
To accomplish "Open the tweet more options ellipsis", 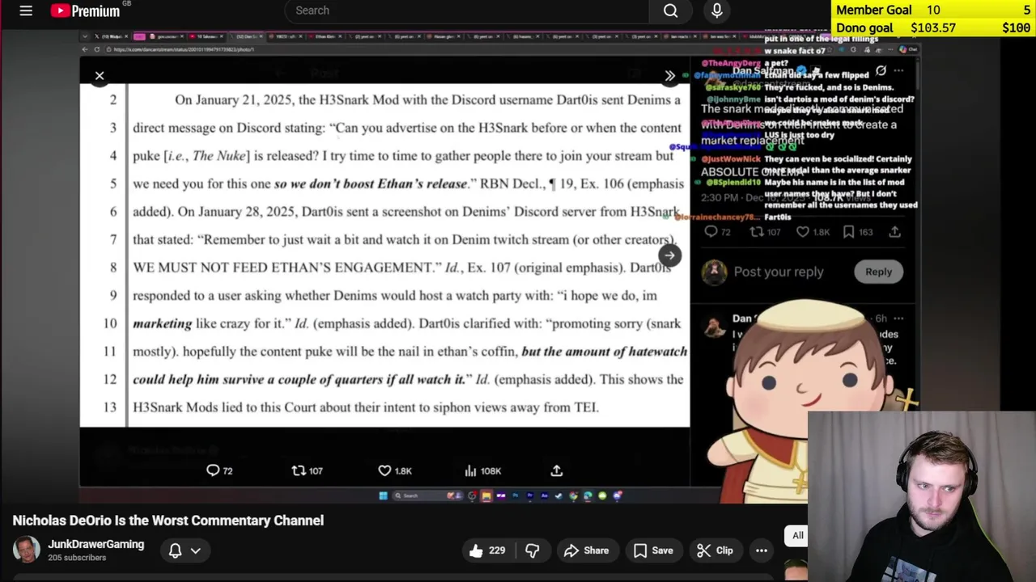I will click(x=898, y=71).
